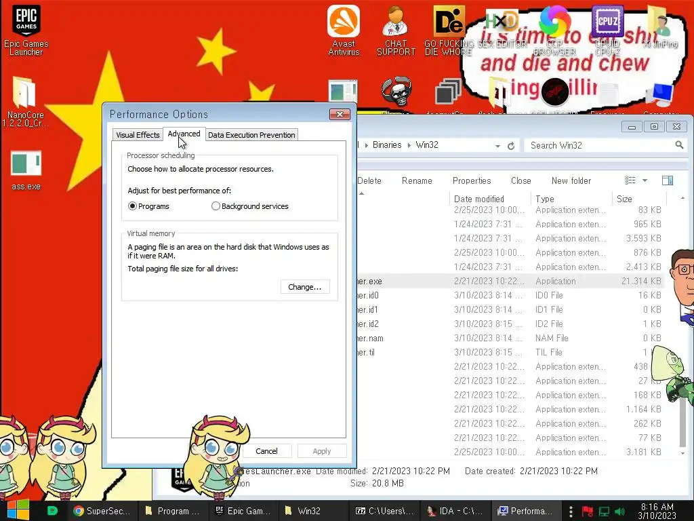Open the Avast Antivirus desktop icon
694x521 pixels.
click(x=344, y=30)
